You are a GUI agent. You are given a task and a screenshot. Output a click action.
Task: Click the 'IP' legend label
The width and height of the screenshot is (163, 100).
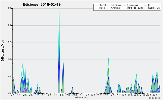point(149,5)
